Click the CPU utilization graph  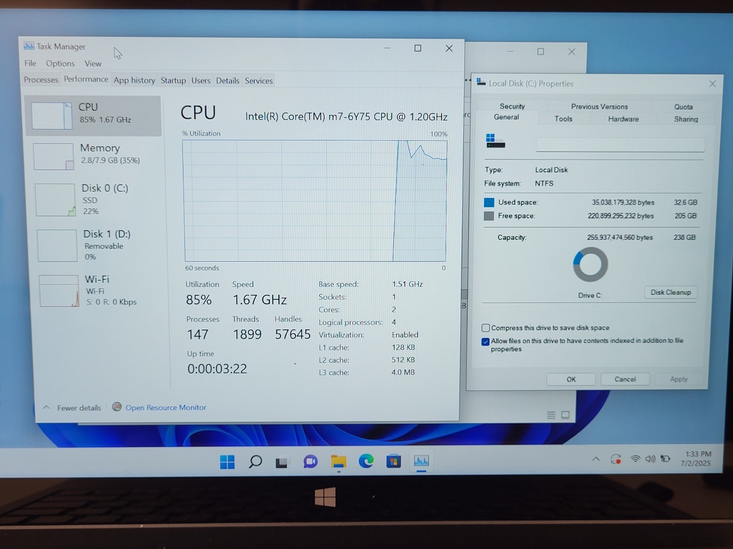[315, 201]
